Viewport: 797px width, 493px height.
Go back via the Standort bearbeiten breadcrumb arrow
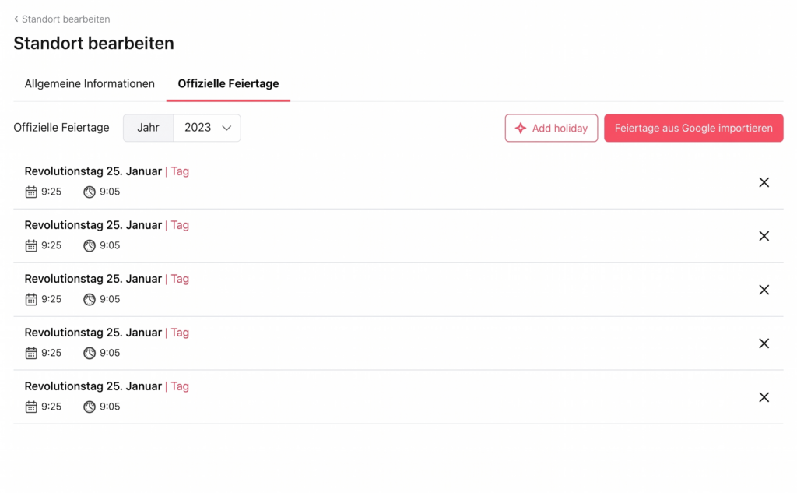pos(16,19)
